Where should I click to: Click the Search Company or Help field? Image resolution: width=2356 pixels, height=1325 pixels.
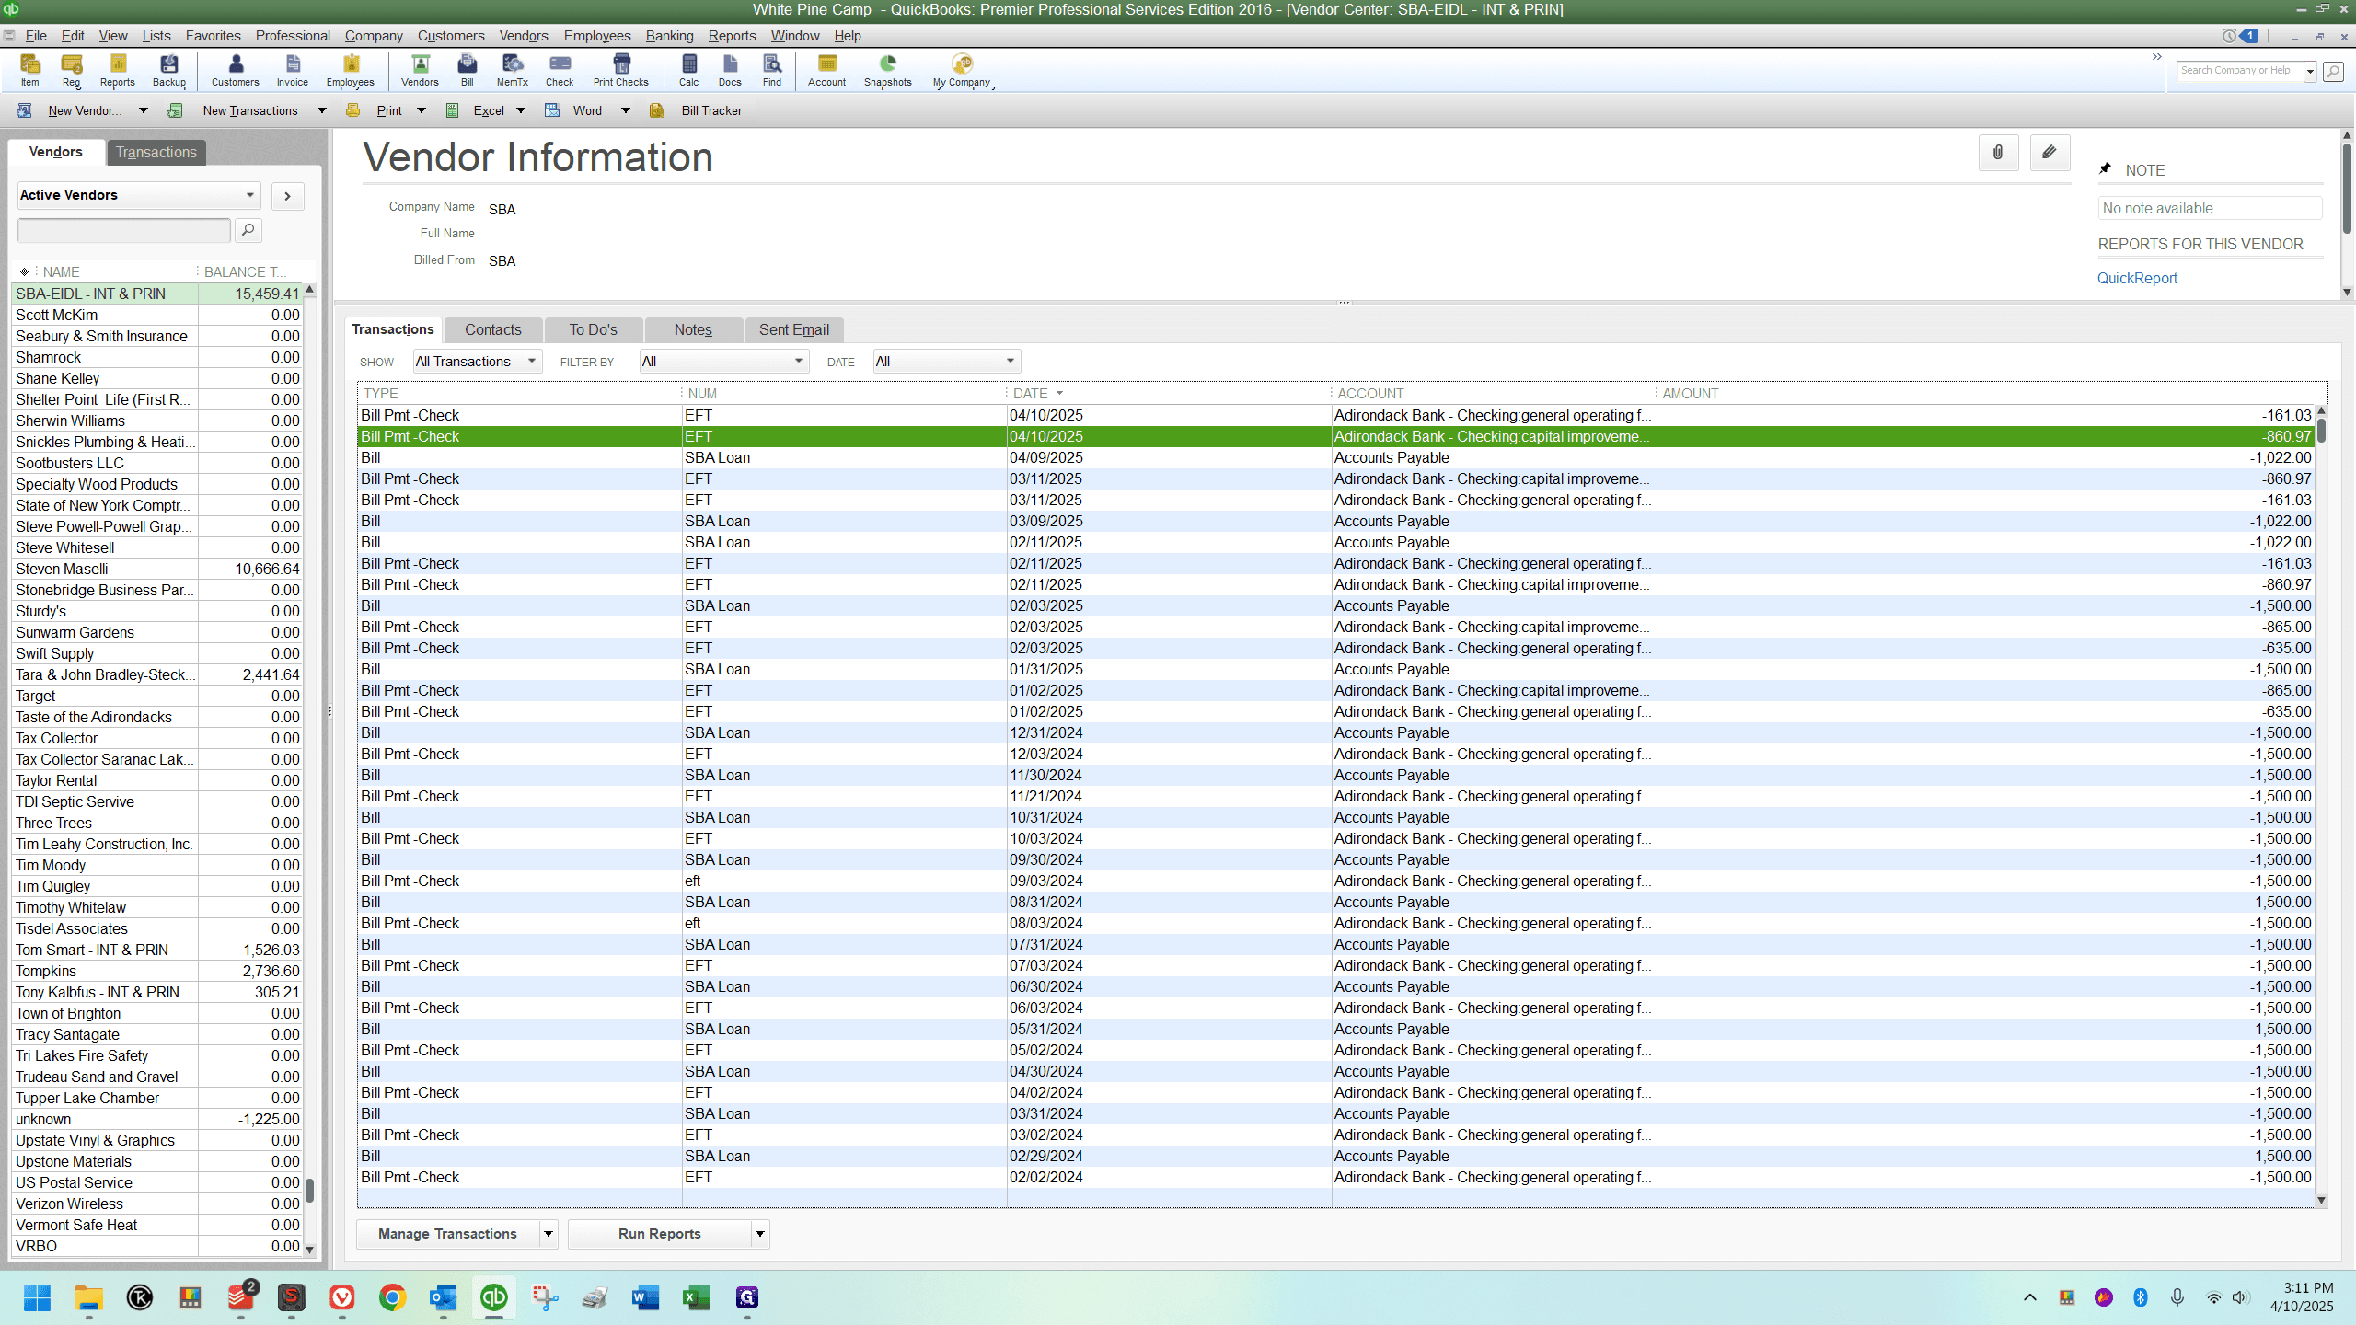pos(2239,71)
